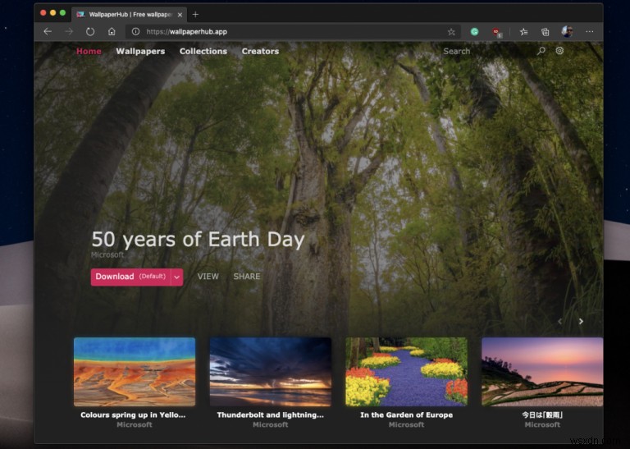The image size is (630, 449).
Task: Open the Collections toolbar icon
Action: click(x=546, y=32)
